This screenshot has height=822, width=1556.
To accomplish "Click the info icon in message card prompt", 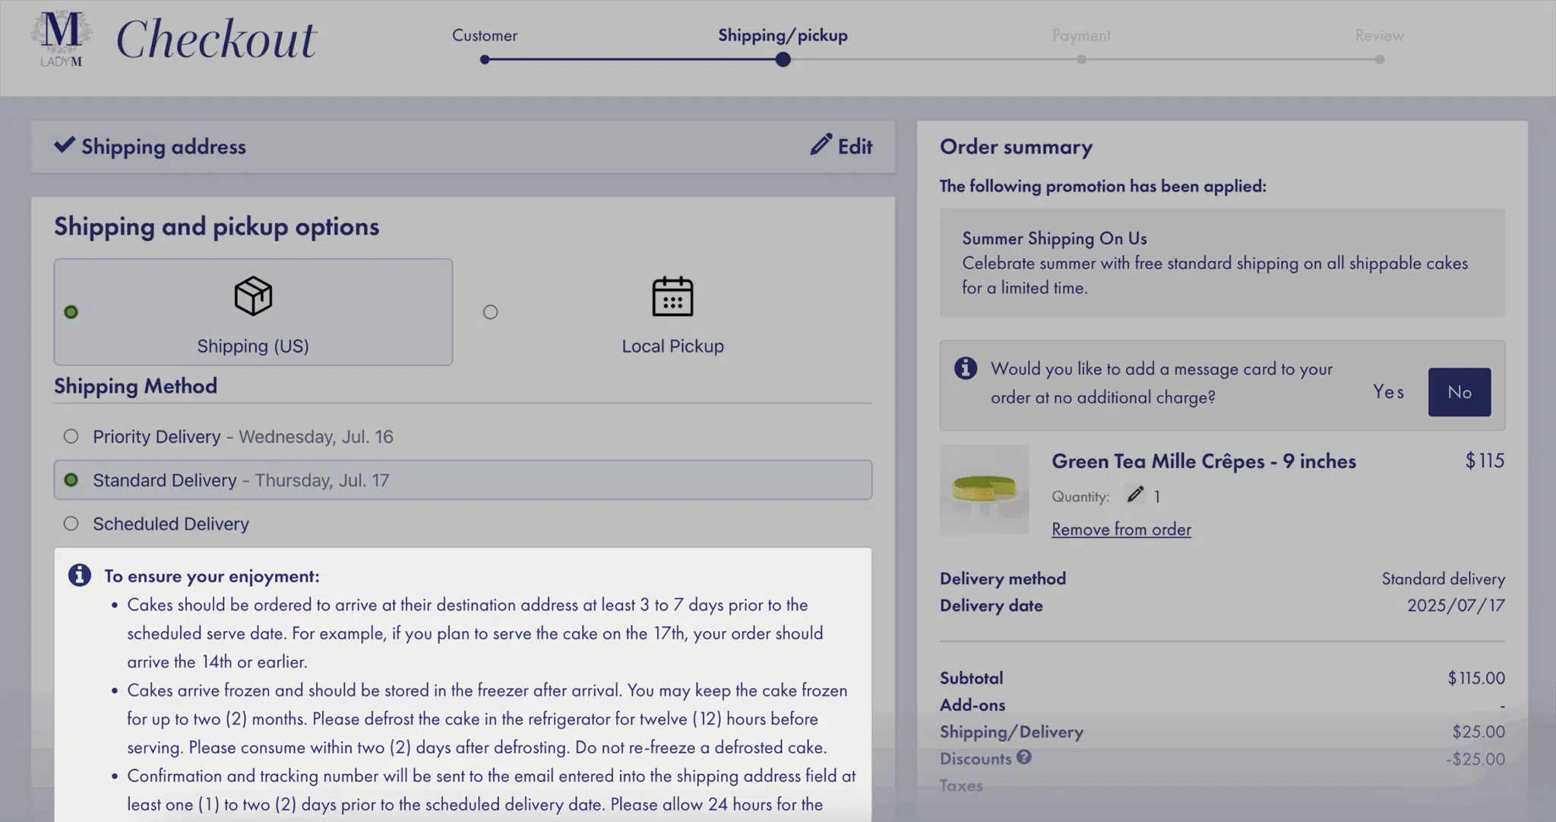I will click(966, 368).
